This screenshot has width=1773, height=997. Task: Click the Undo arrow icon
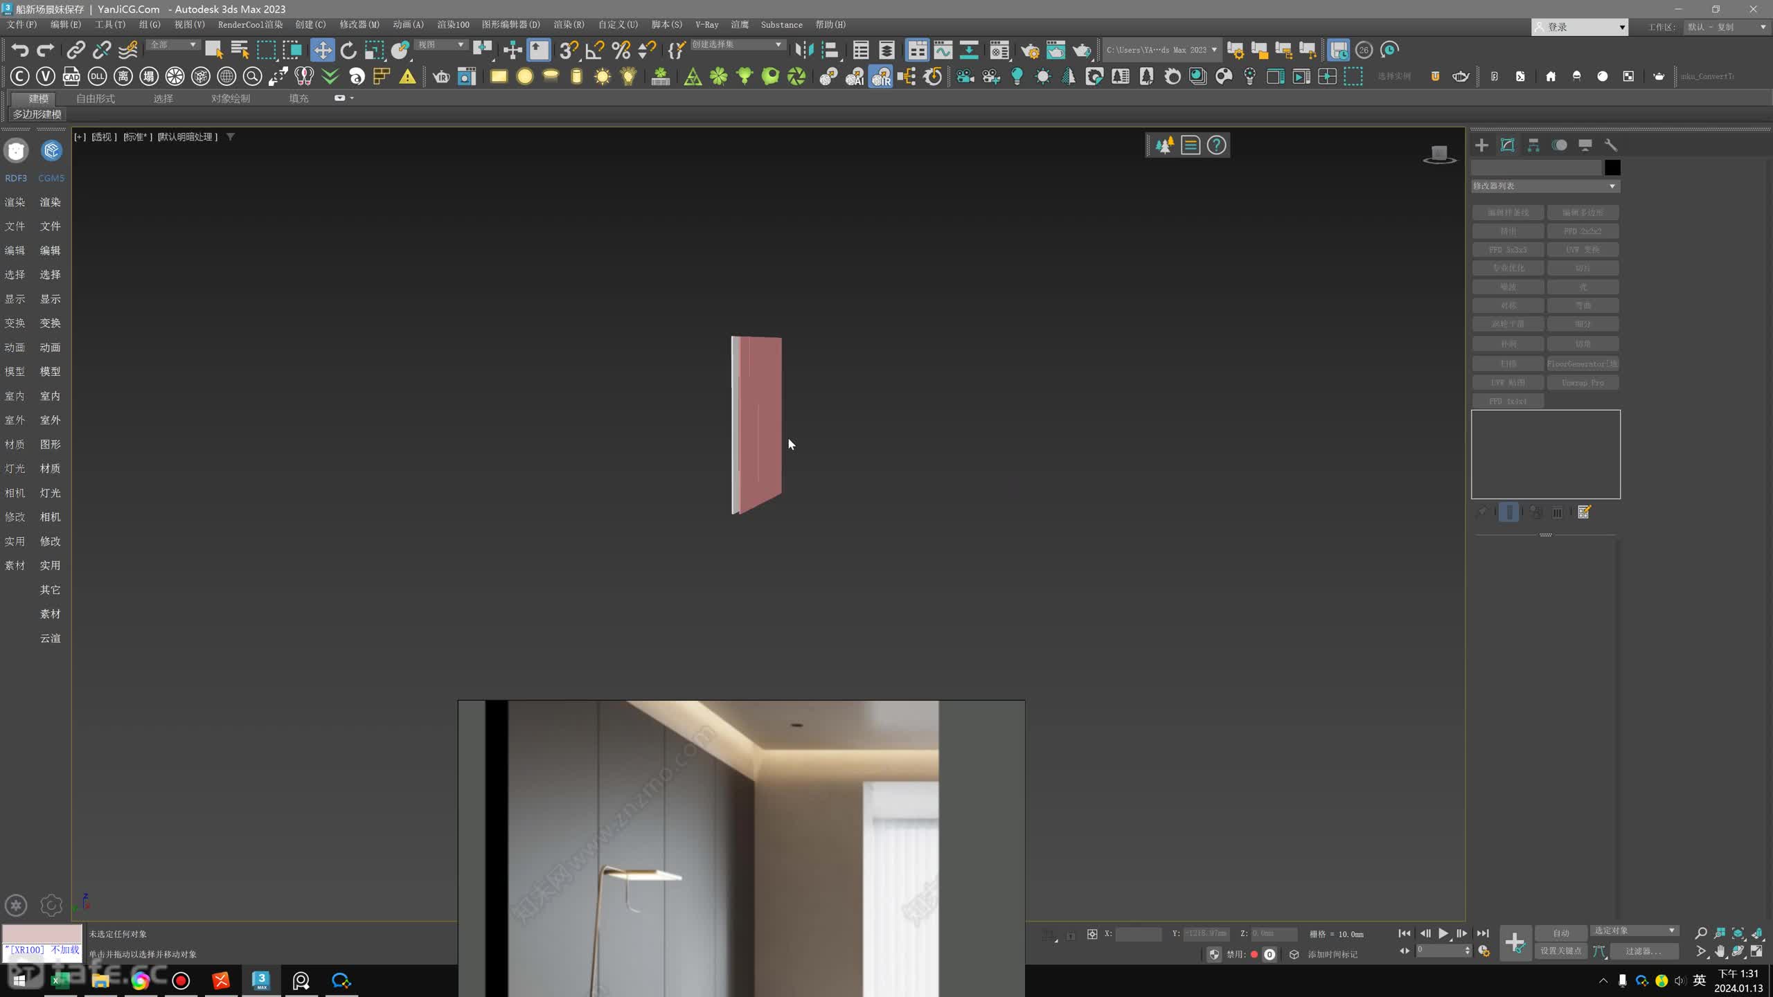click(x=19, y=50)
